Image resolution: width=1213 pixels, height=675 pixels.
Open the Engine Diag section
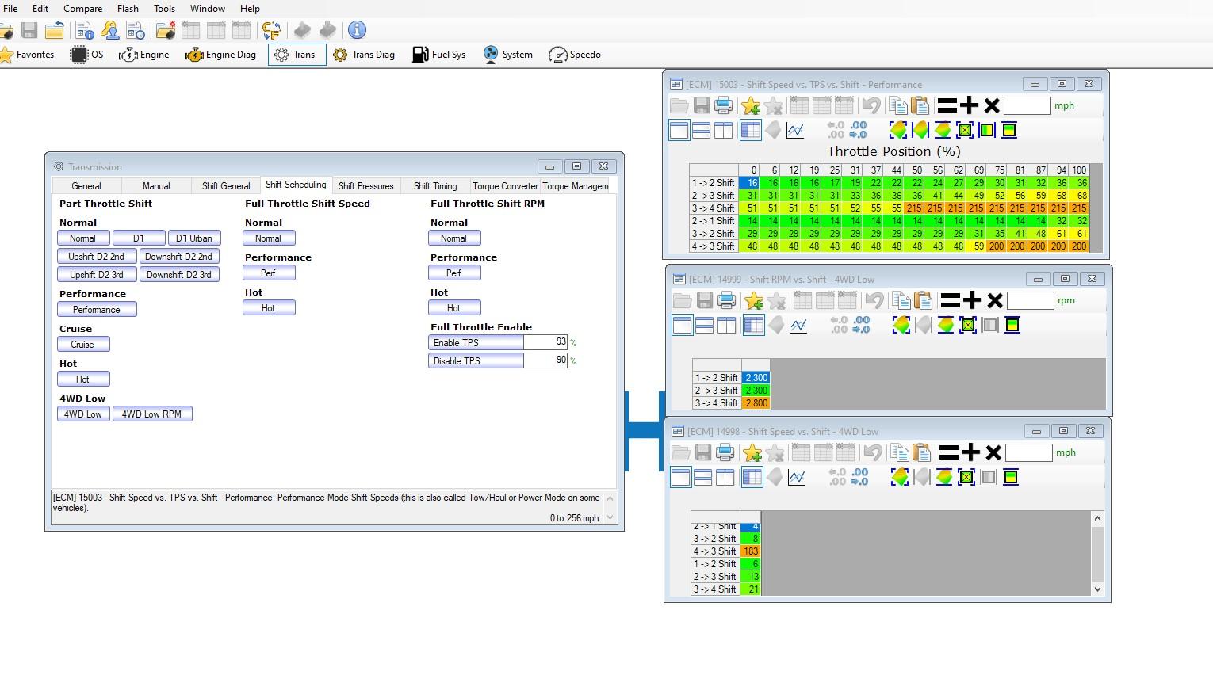pyautogui.click(x=220, y=55)
